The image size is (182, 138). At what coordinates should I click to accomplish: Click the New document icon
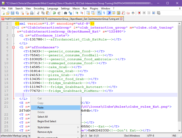(3, 13)
